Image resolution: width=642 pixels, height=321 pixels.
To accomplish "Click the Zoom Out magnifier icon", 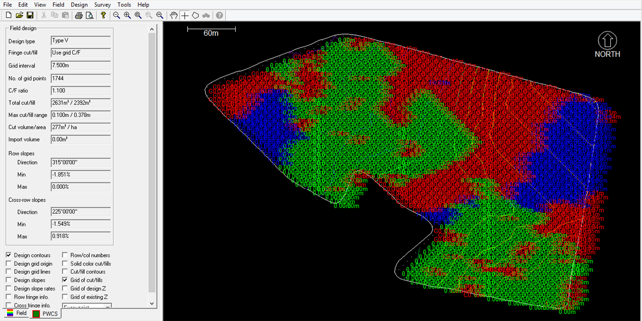I will pyautogui.click(x=116, y=16).
